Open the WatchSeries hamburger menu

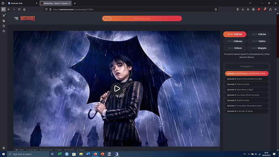tap(16, 18)
